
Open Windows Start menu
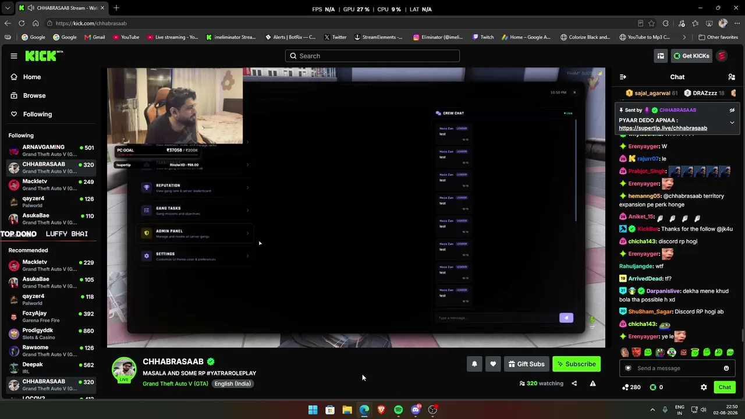coord(313,410)
